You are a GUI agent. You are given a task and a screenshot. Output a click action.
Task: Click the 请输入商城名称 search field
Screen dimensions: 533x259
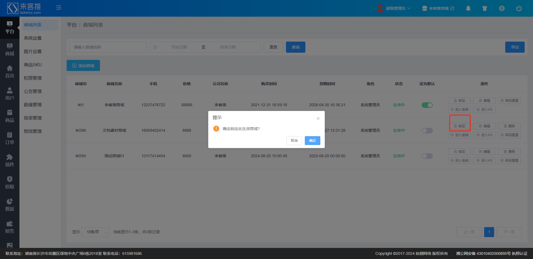point(108,47)
